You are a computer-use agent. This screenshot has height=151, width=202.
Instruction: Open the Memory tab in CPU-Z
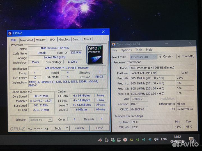point(41,40)
